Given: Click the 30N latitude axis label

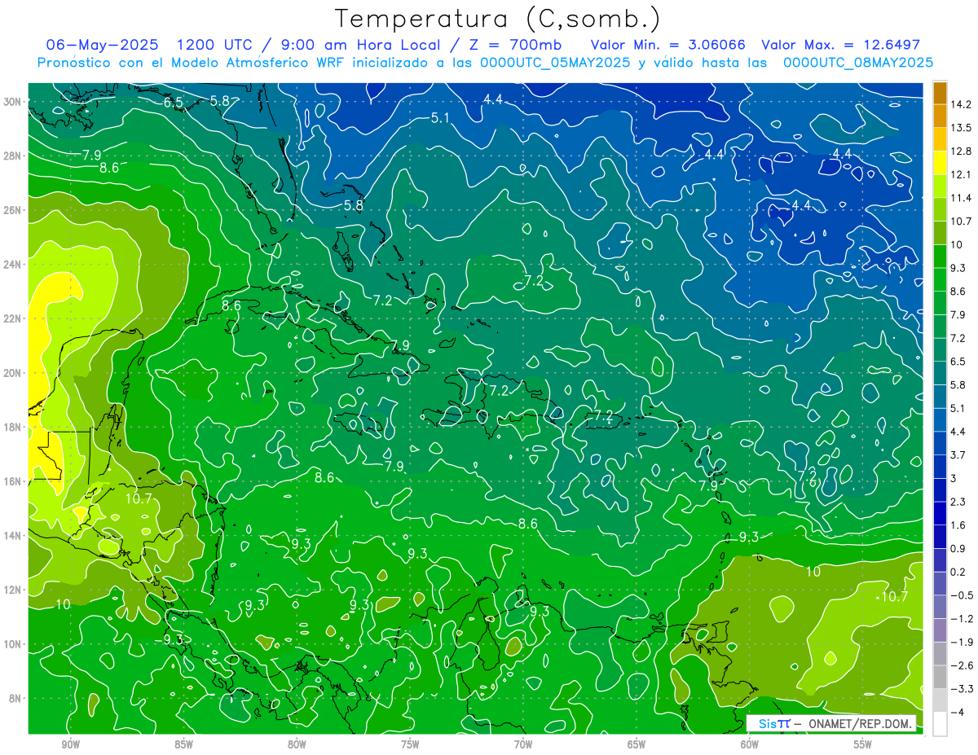Looking at the screenshot, I should (x=13, y=102).
